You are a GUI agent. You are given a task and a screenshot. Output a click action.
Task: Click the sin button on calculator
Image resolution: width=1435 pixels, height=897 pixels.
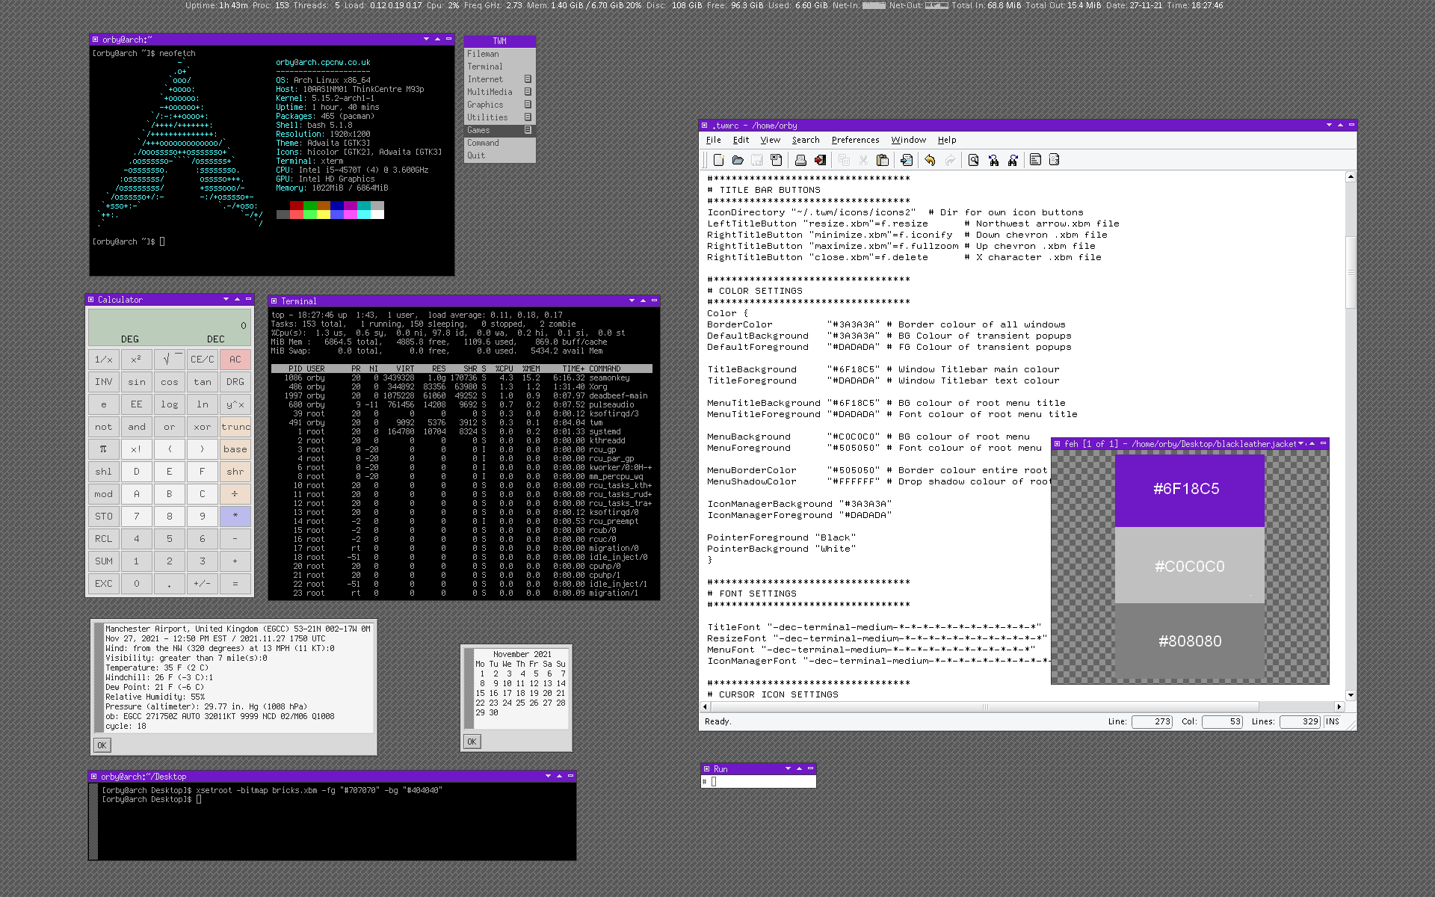tap(137, 382)
